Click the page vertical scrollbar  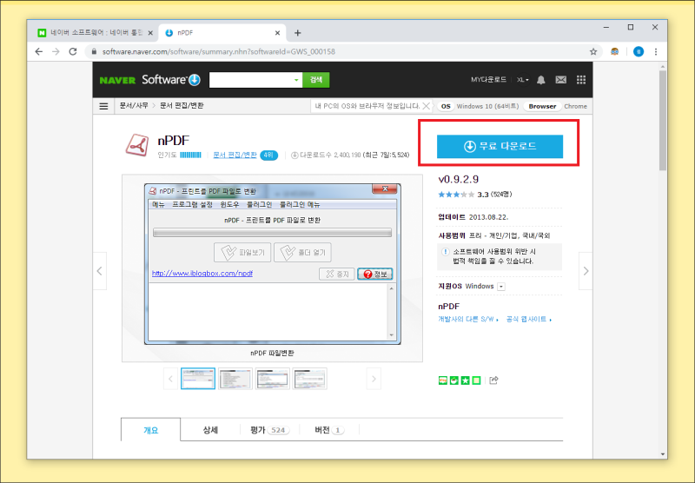663,121
